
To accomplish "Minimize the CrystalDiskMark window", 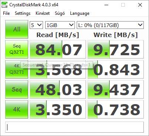I will (106, 5).
